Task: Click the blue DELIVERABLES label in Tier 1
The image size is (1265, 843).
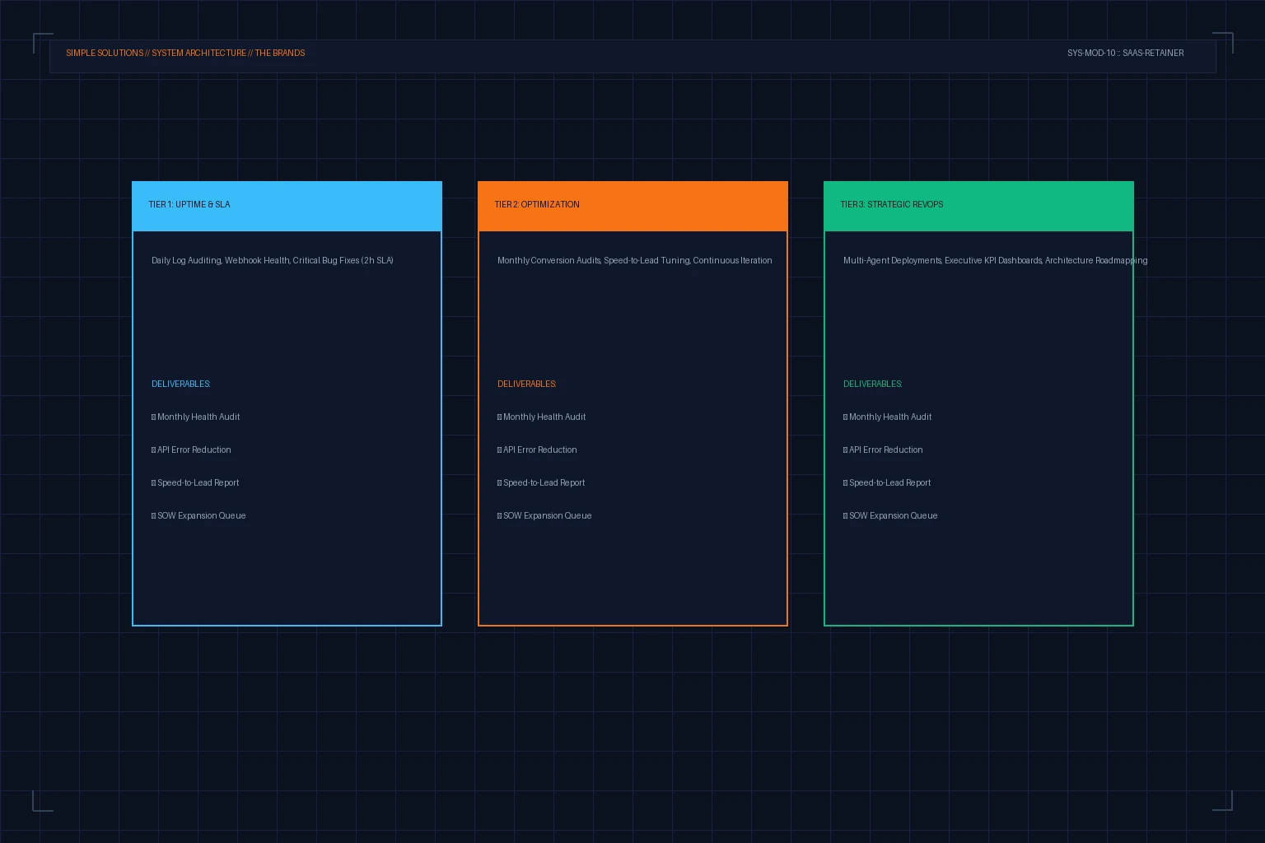Action: (181, 384)
